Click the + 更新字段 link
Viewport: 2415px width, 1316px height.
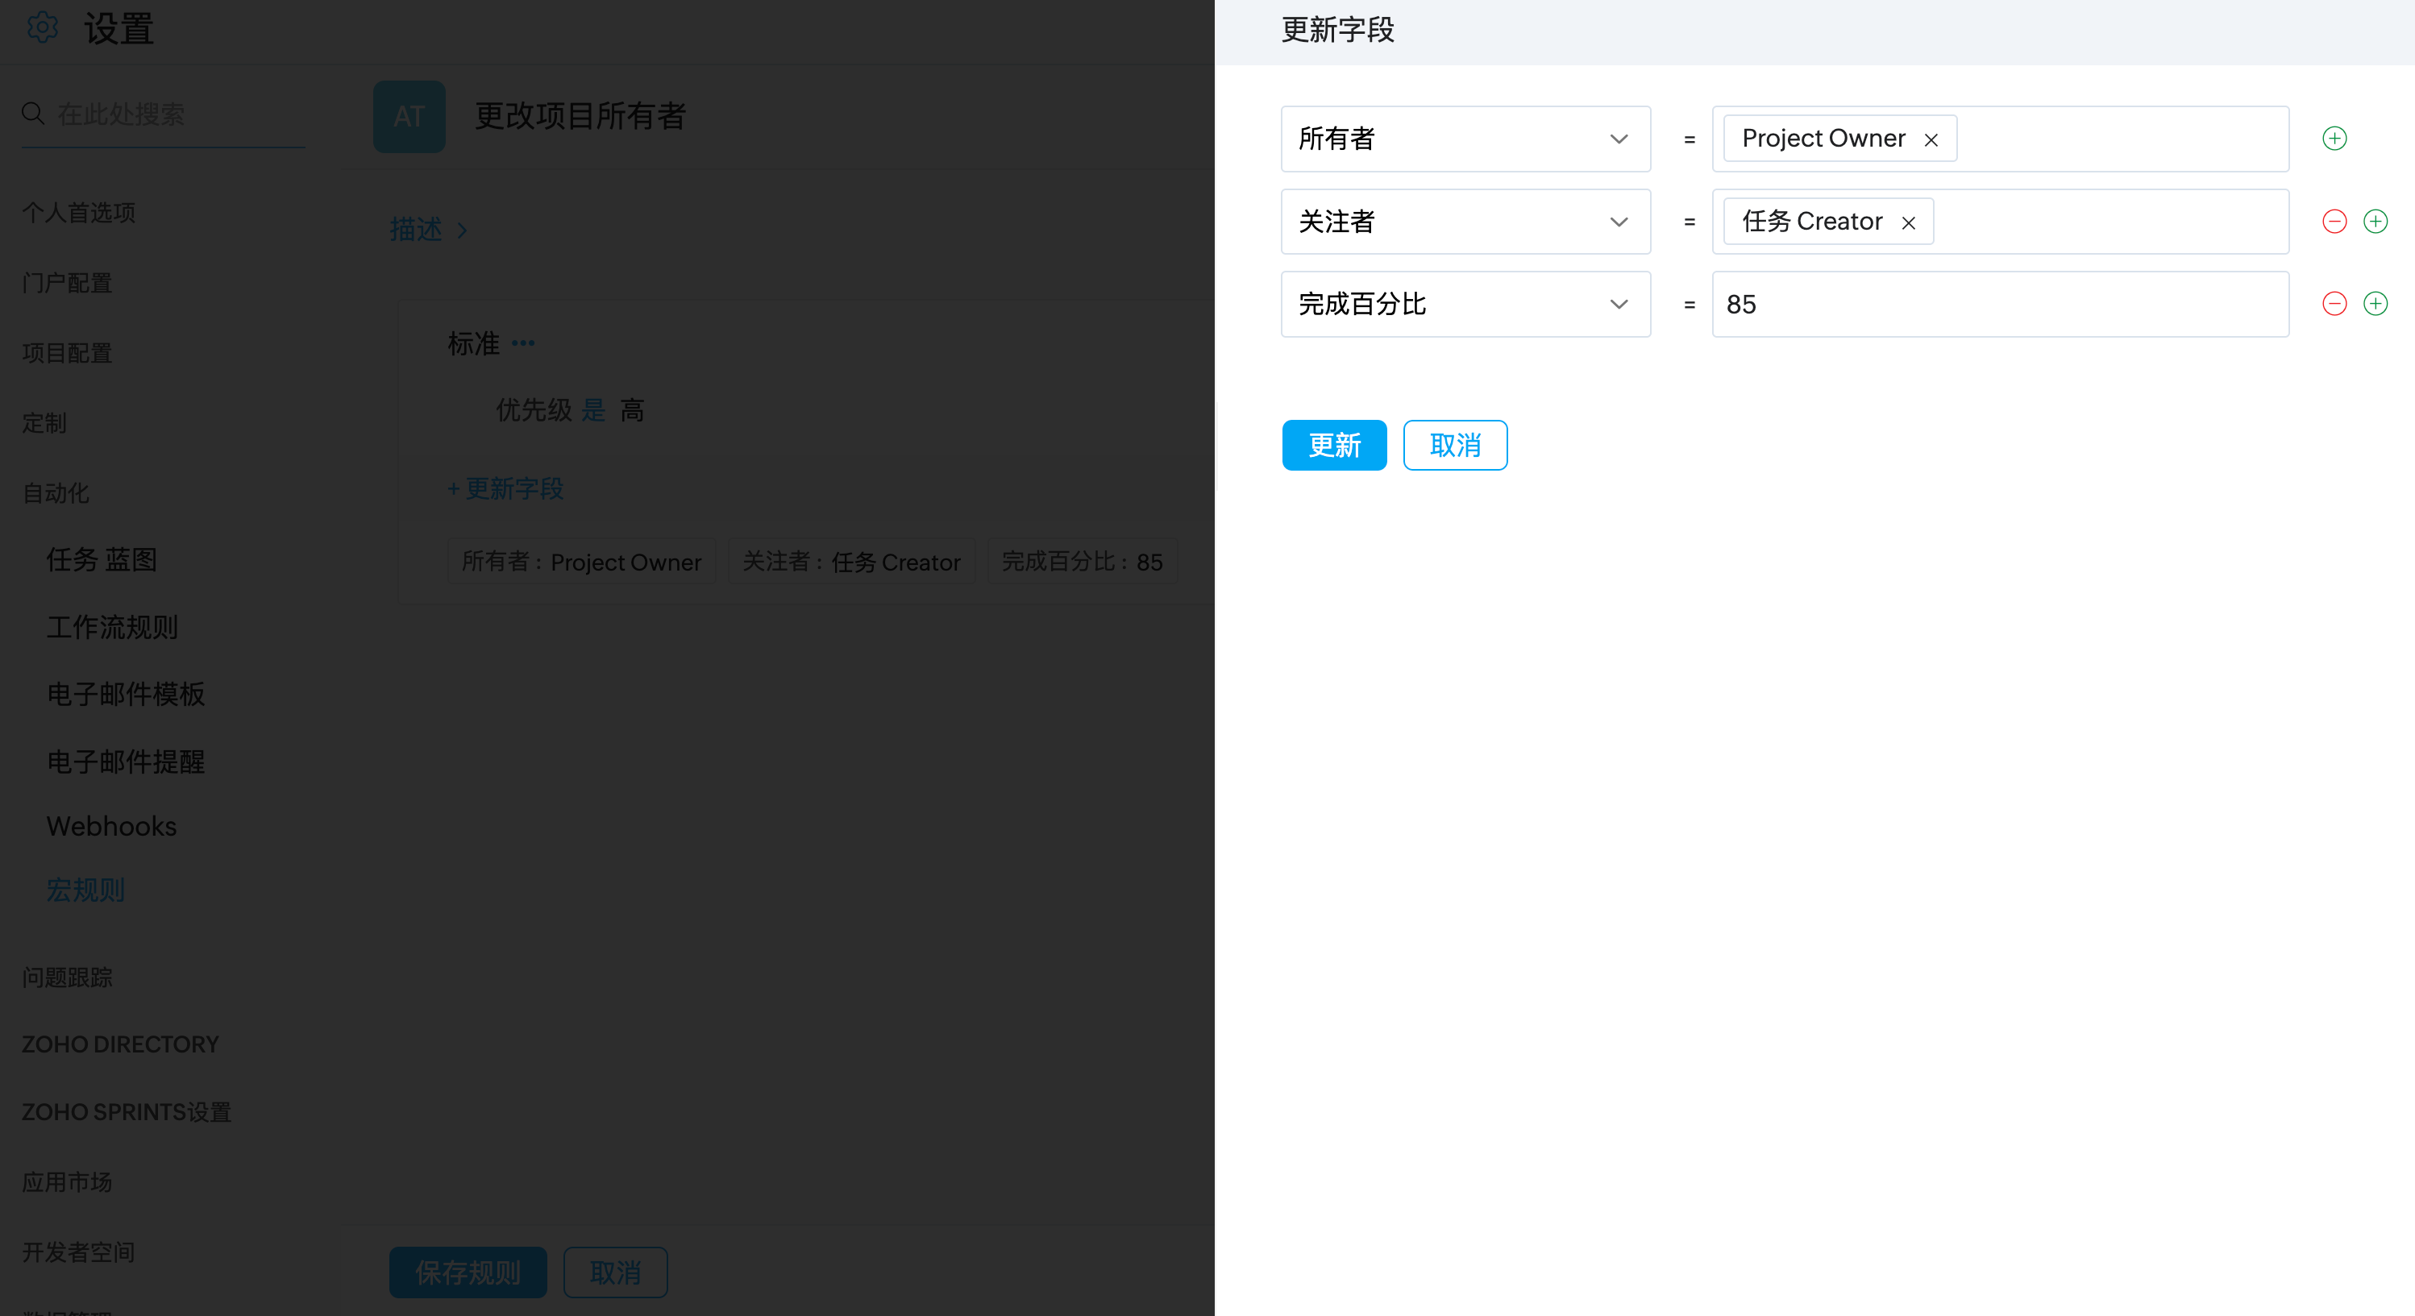point(505,488)
